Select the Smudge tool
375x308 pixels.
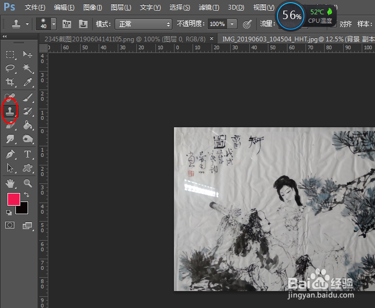[x=10, y=139]
